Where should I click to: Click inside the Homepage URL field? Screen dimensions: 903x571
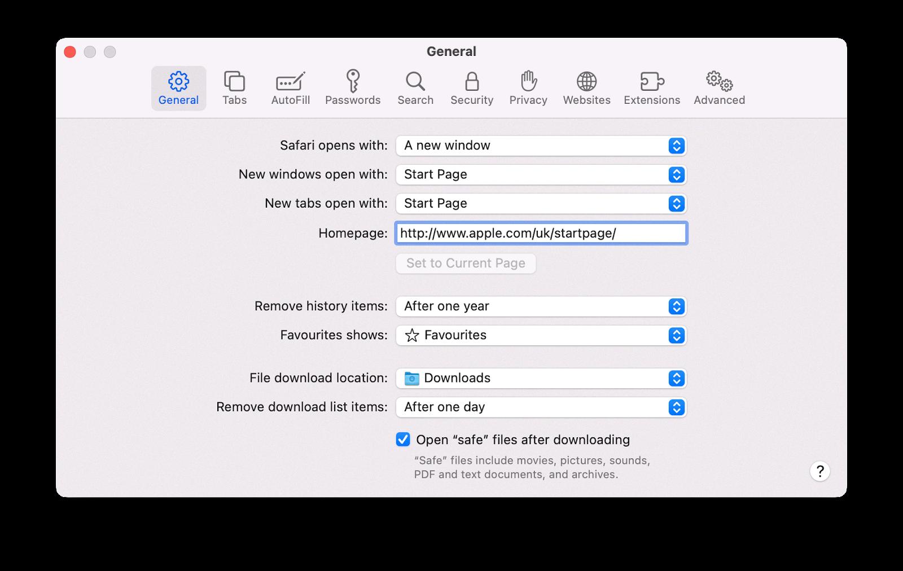tap(541, 232)
